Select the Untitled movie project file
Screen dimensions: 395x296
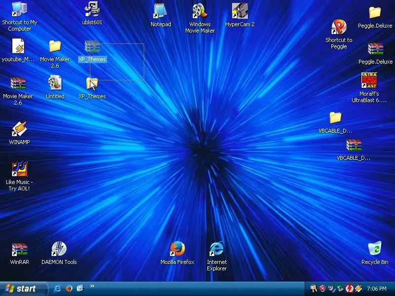point(55,82)
